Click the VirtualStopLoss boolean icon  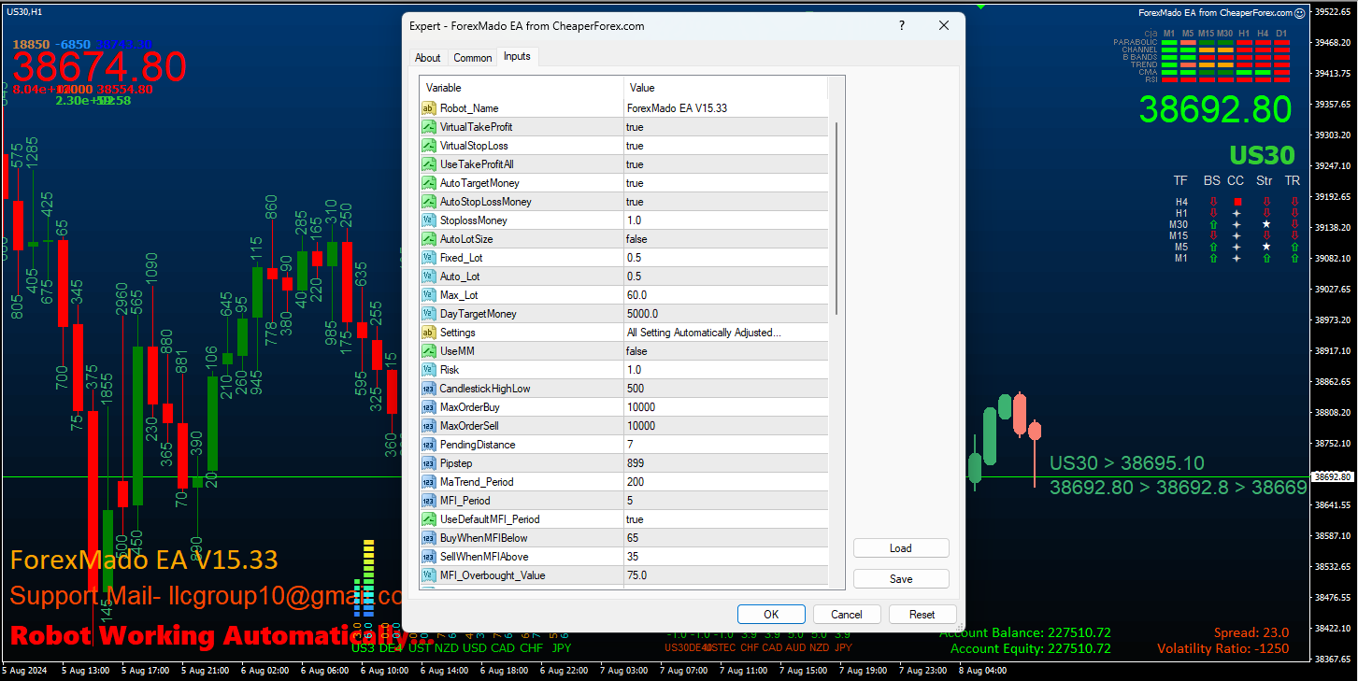[429, 146]
